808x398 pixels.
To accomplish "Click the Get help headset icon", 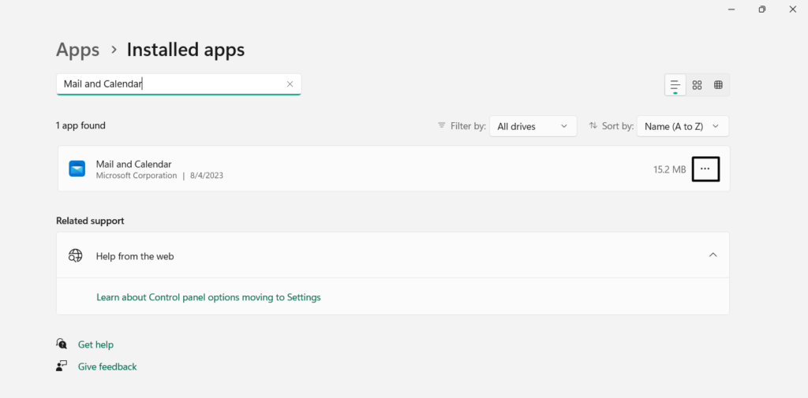I will click(x=62, y=344).
